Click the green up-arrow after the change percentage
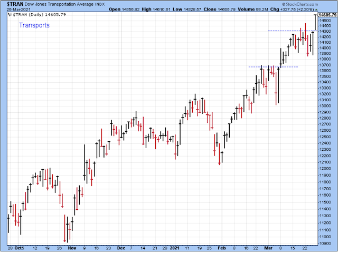 coord(316,9)
